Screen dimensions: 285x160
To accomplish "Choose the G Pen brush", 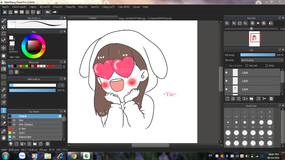I will (35, 129).
